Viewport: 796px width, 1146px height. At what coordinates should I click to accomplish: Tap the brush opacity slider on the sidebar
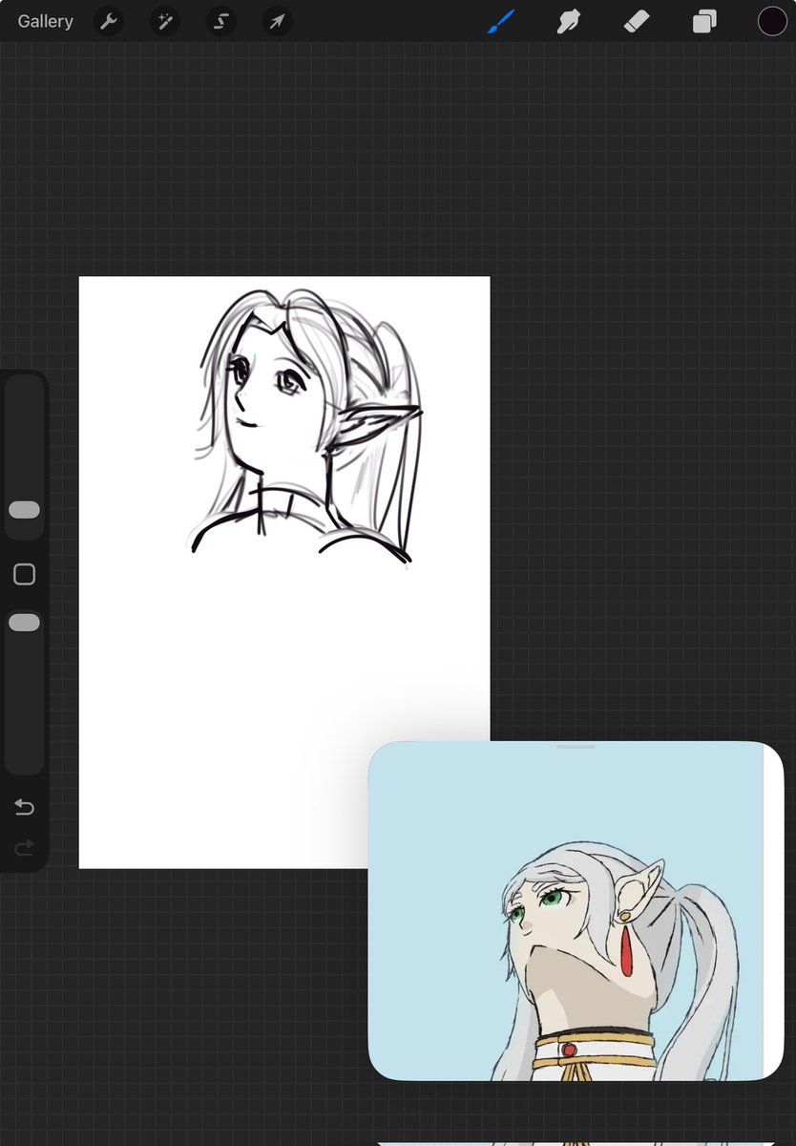24,622
